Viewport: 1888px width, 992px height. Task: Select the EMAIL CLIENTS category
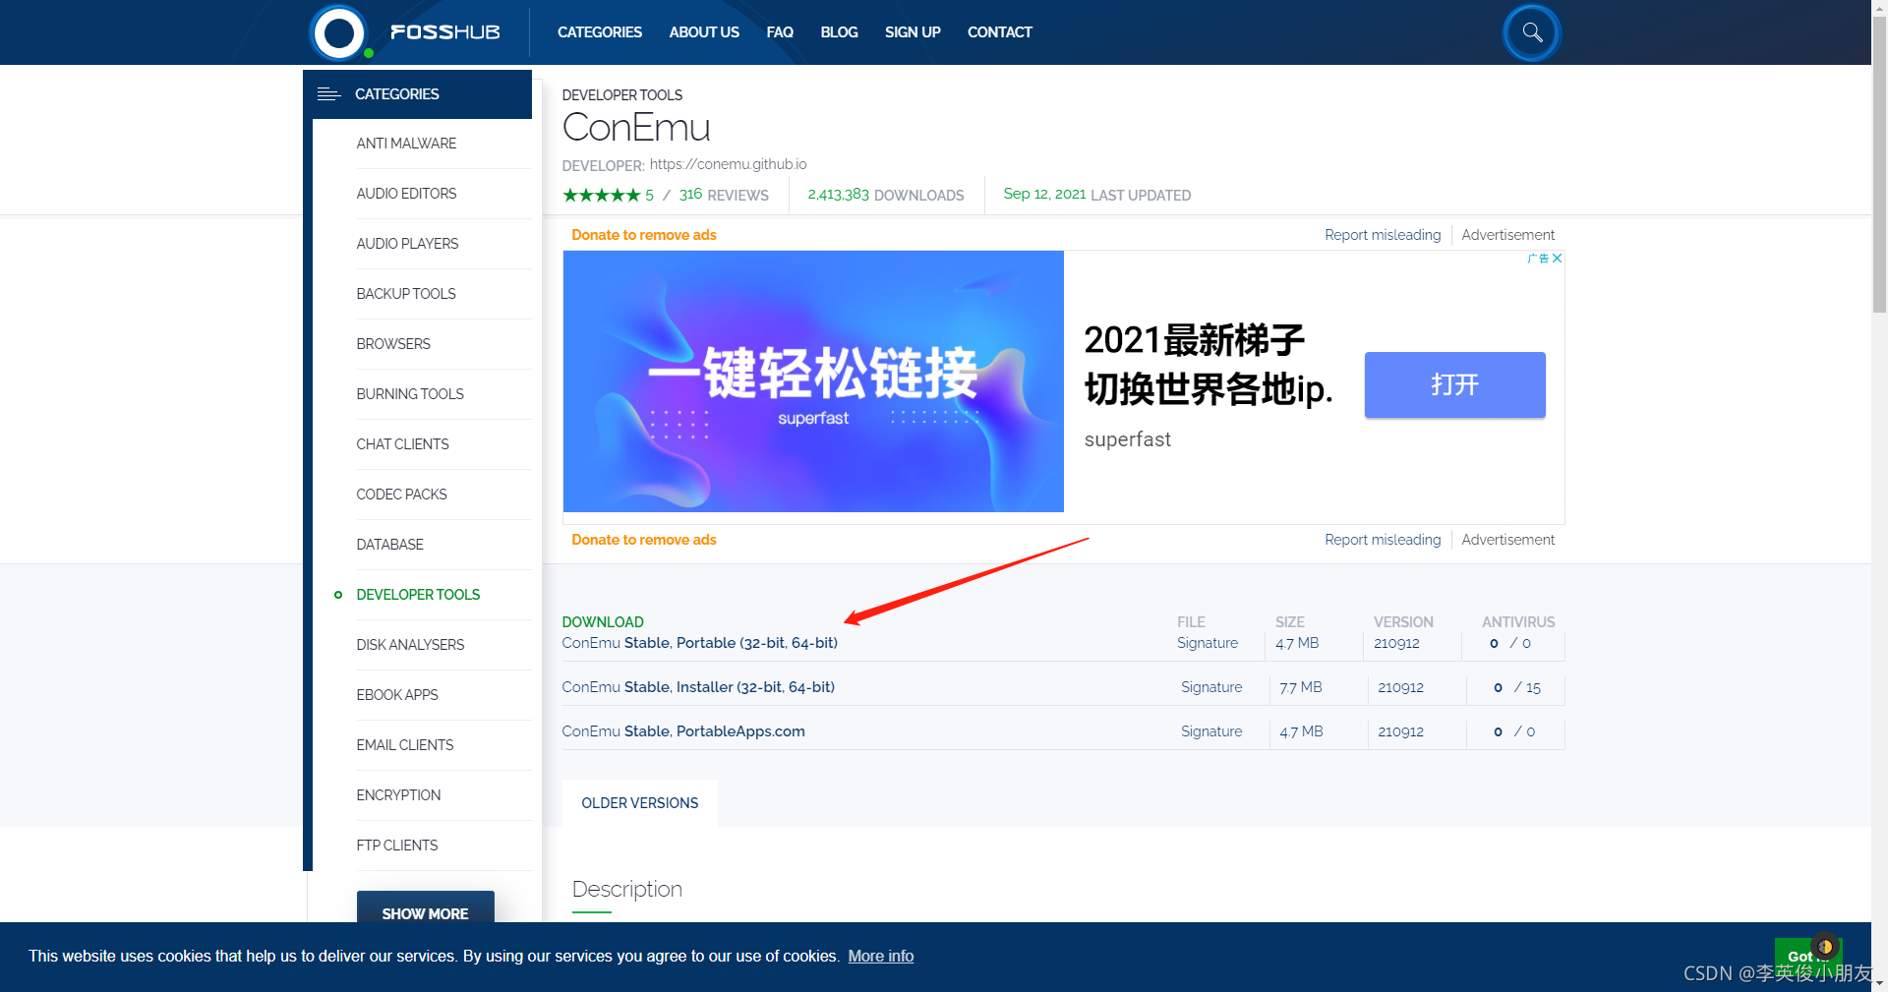tap(405, 745)
